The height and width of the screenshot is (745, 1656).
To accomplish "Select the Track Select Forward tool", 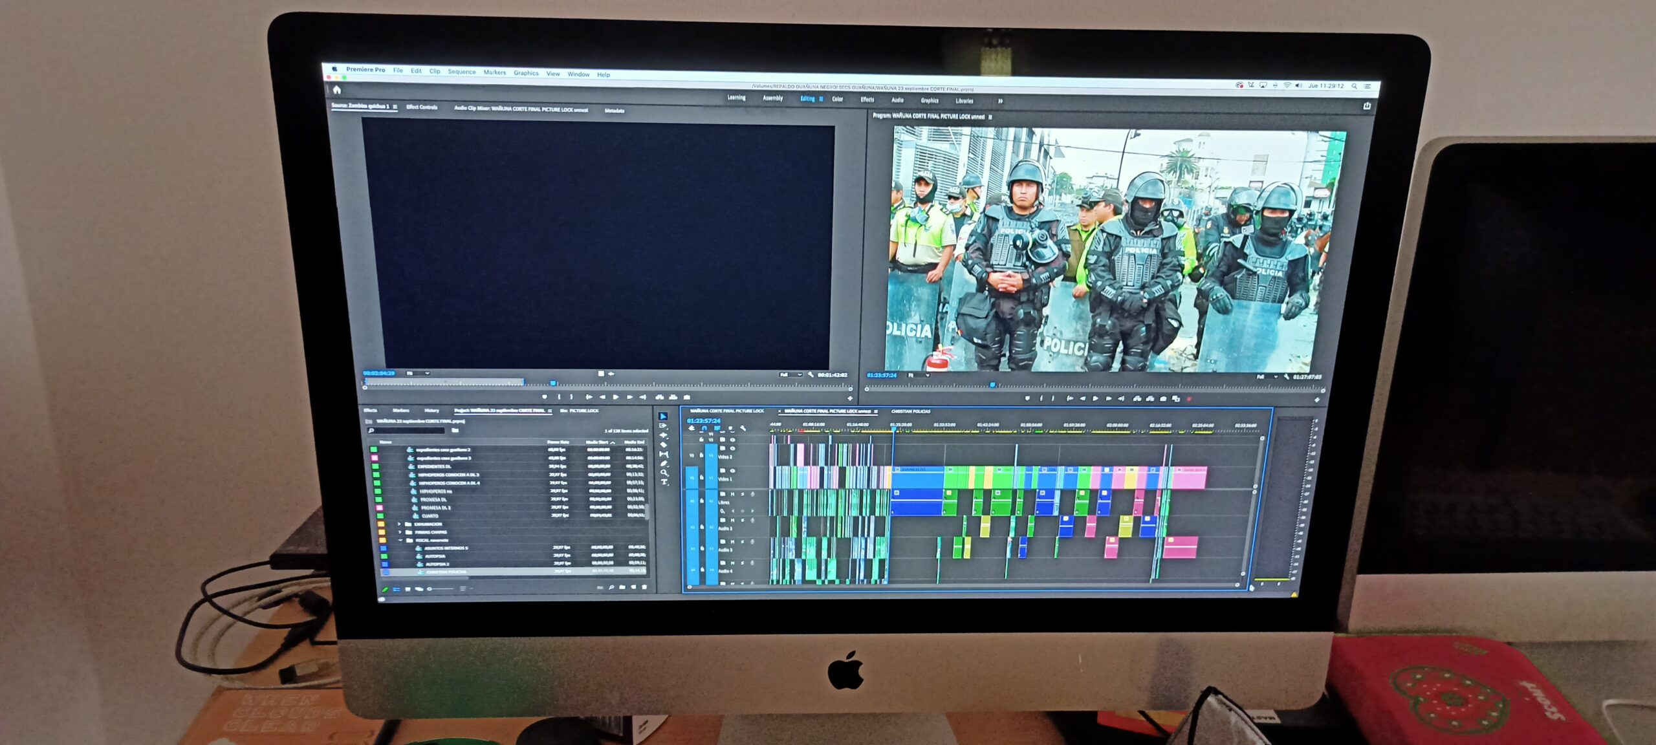I will pos(663,426).
